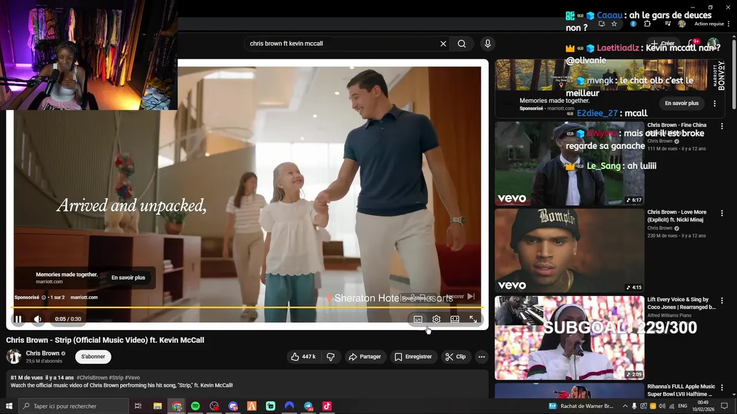Open the pink music-note app in taskbar
The height and width of the screenshot is (414, 737).
coord(327,406)
